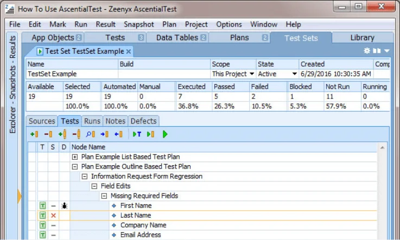The image size is (400, 240).
Task: Click the orange arrow marker on left edge
Action: (20, 196)
